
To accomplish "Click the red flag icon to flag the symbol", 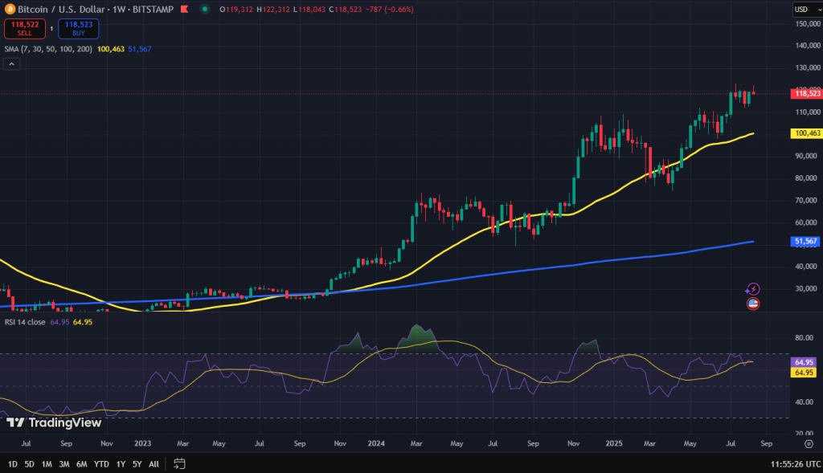I will point(184,10).
